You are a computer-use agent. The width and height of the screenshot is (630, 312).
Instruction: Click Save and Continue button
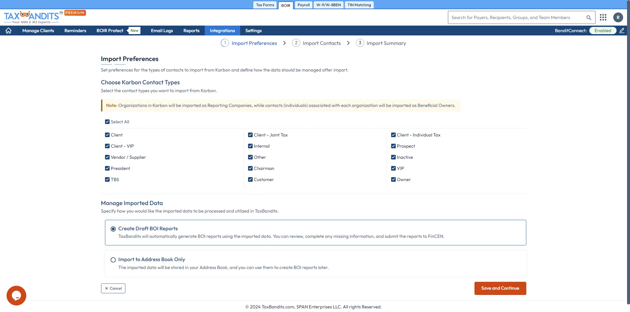[x=500, y=288]
